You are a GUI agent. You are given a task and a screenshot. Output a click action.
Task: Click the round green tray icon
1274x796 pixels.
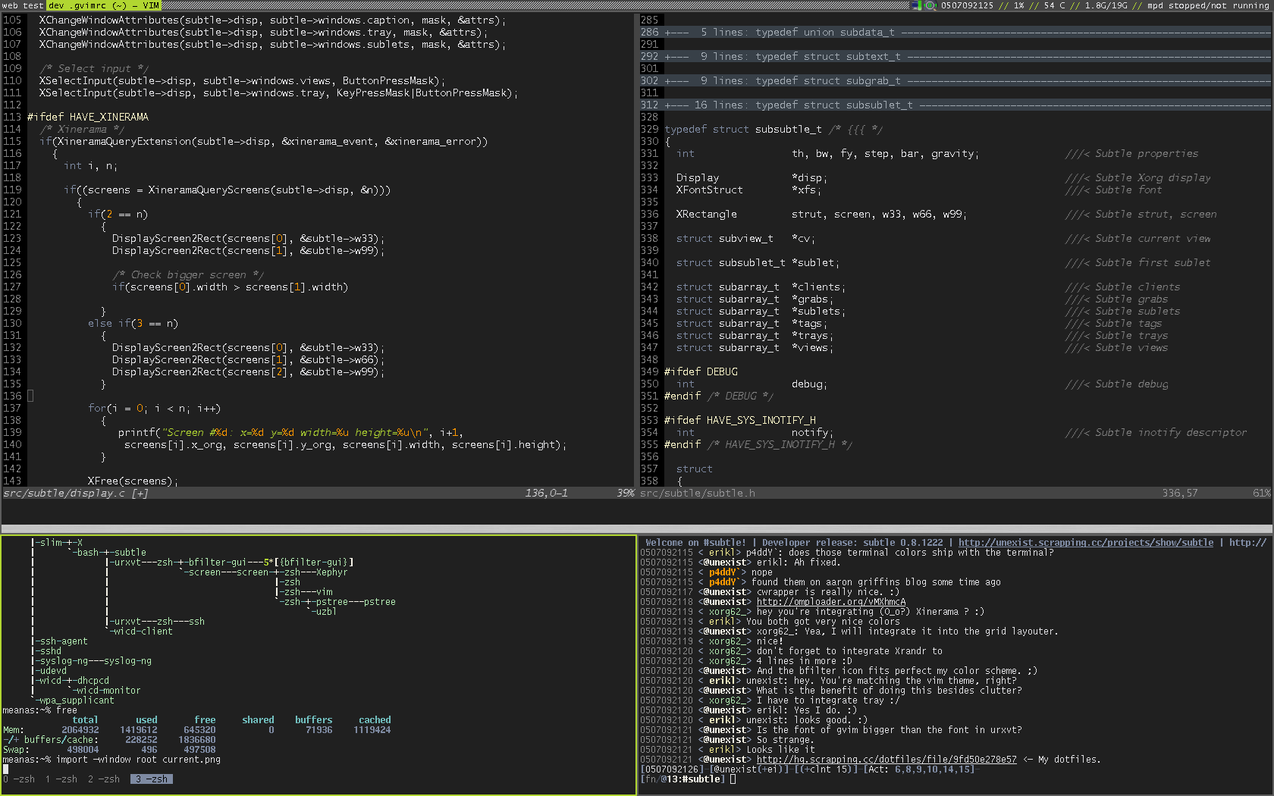(930, 5)
